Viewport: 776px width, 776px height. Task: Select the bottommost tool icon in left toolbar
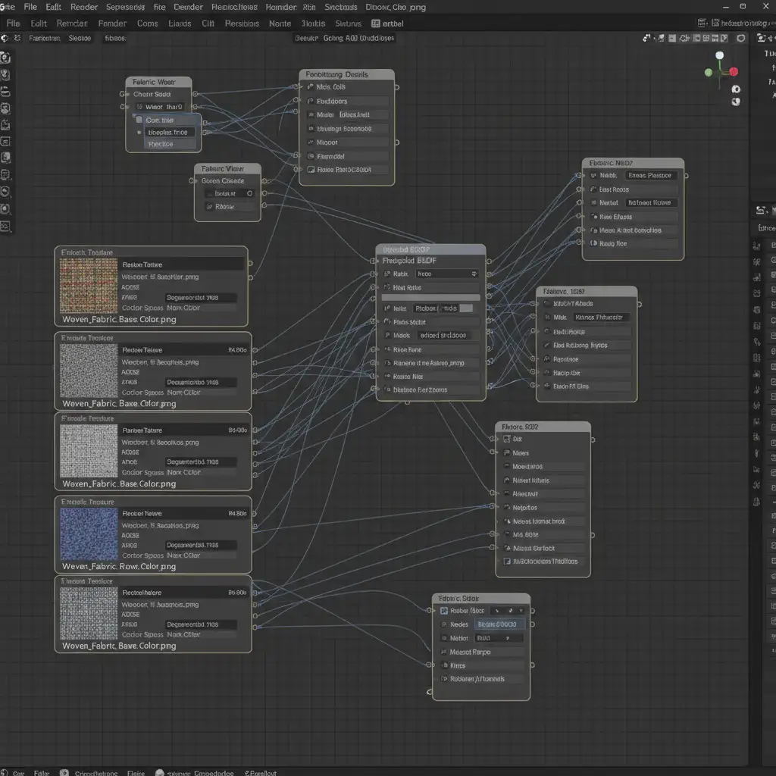5,227
